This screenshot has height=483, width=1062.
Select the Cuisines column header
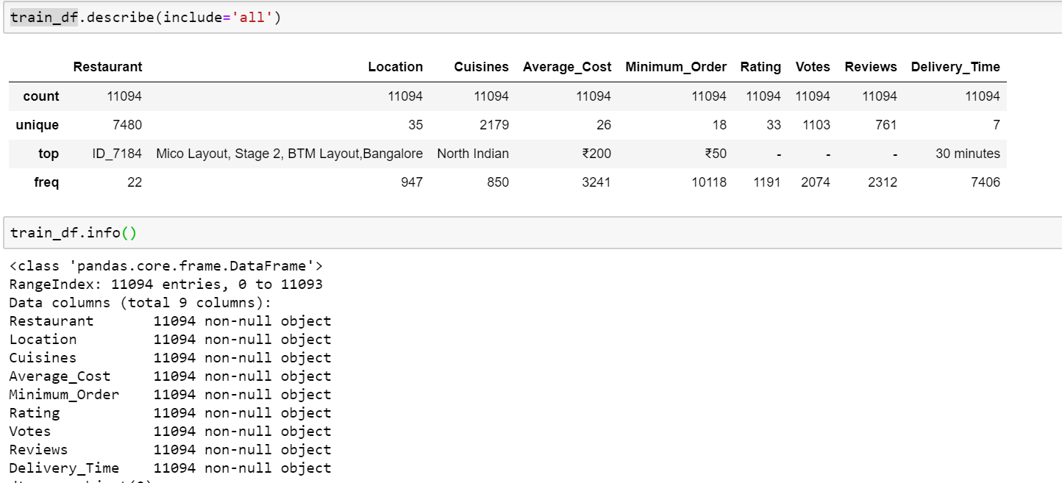coord(482,67)
